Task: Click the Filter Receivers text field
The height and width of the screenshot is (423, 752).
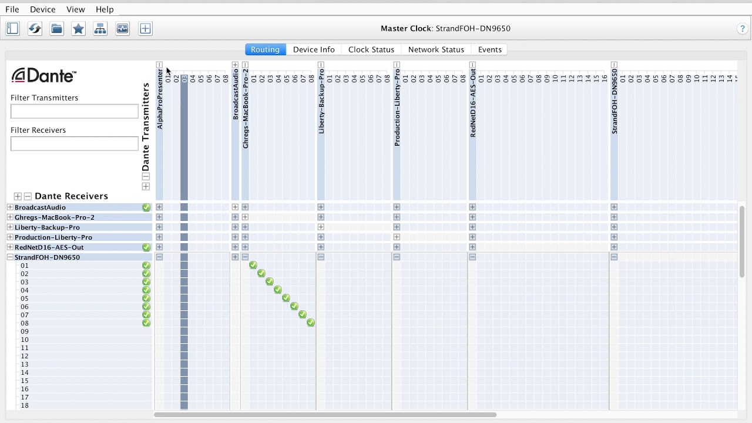Action: [75, 143]
